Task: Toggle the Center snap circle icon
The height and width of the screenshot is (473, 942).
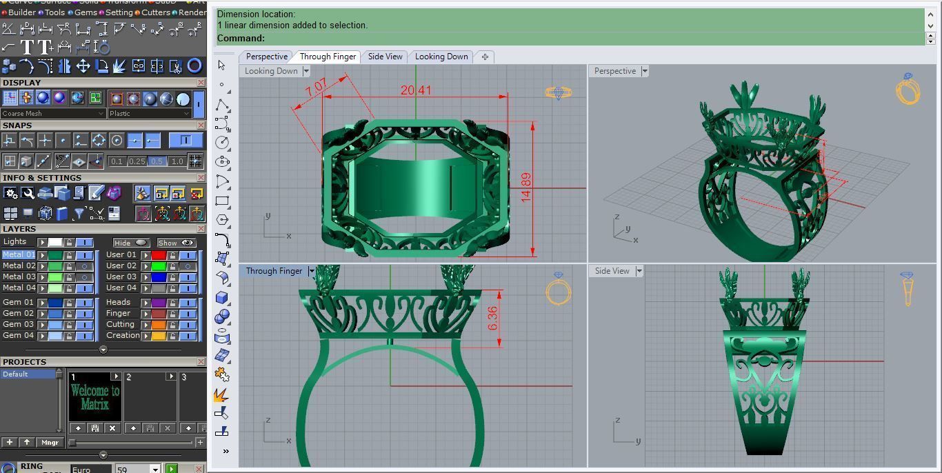Action: point(117,141)
